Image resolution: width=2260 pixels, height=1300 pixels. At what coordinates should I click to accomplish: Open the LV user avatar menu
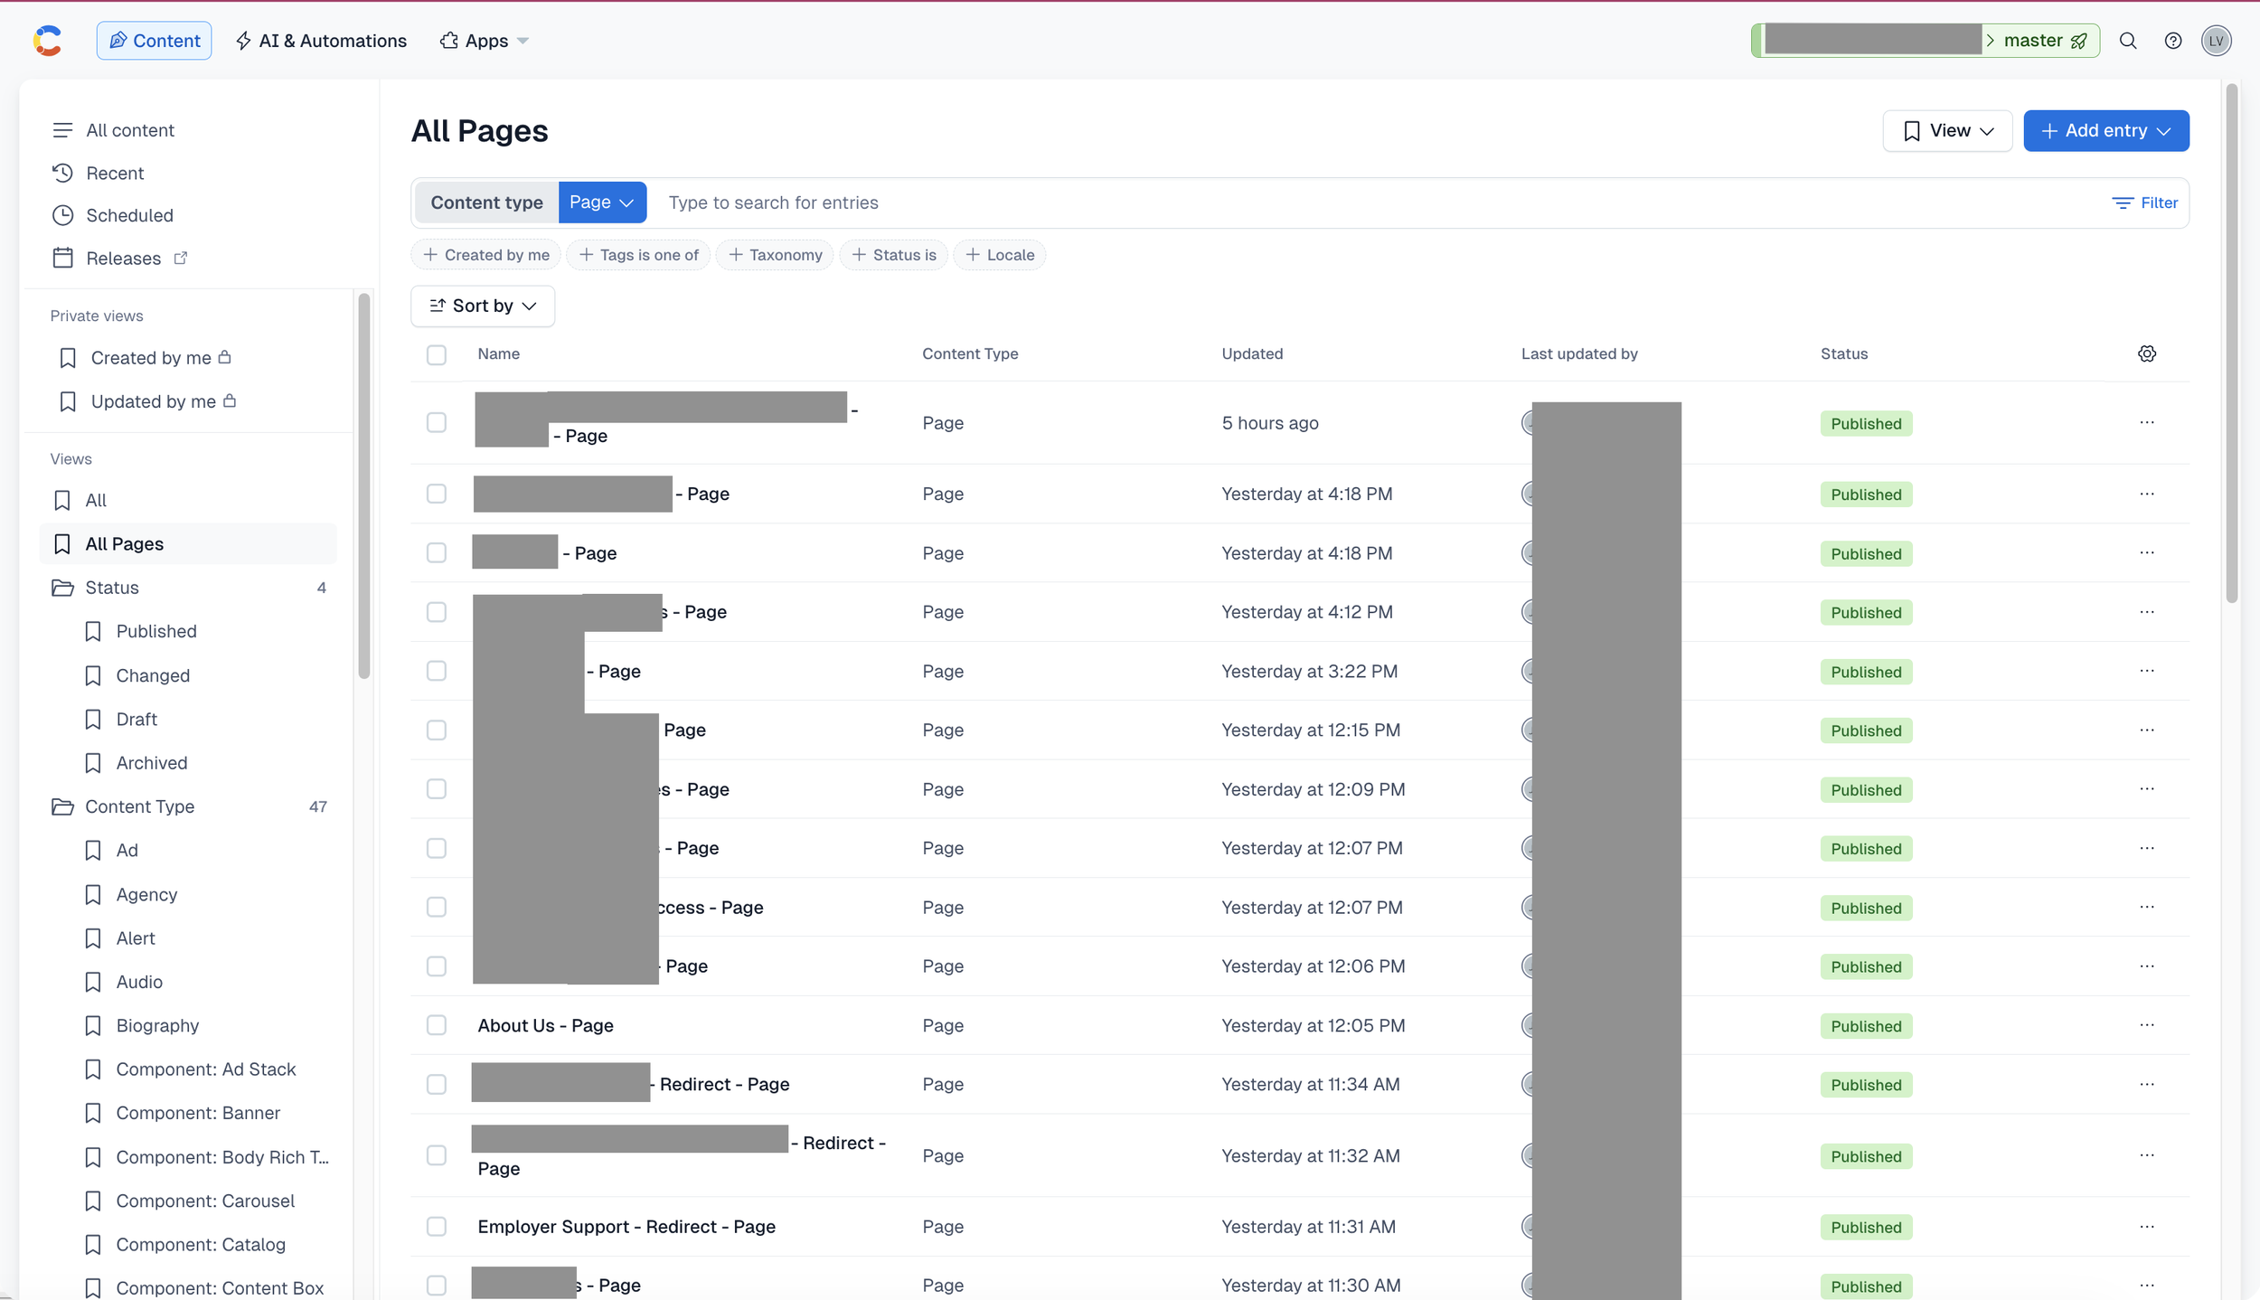click(2216, 41)
